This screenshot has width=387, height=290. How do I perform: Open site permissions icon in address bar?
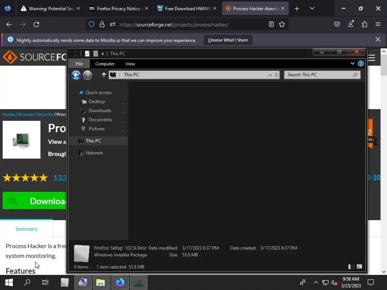(113, 25)
